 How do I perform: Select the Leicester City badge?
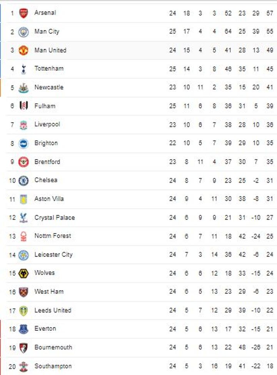pos(23,255)
